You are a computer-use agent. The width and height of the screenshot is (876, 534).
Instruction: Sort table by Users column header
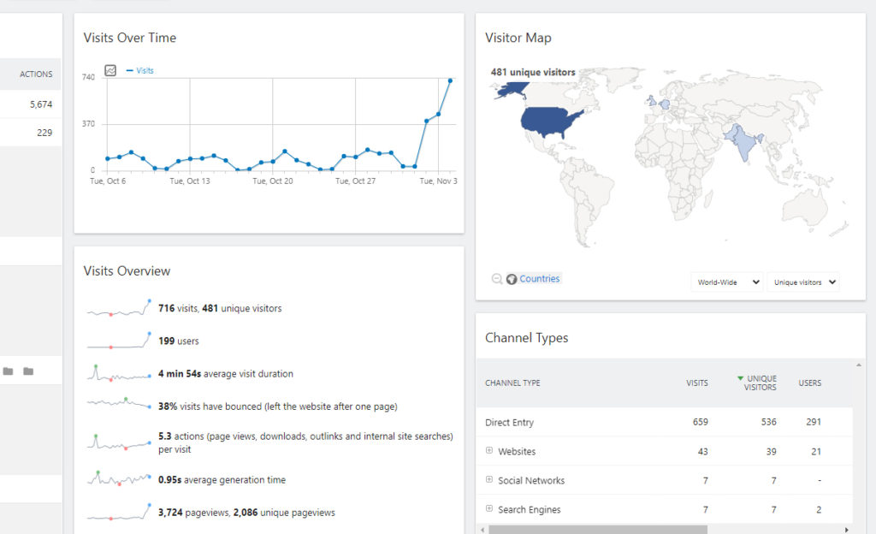[809, 383]
